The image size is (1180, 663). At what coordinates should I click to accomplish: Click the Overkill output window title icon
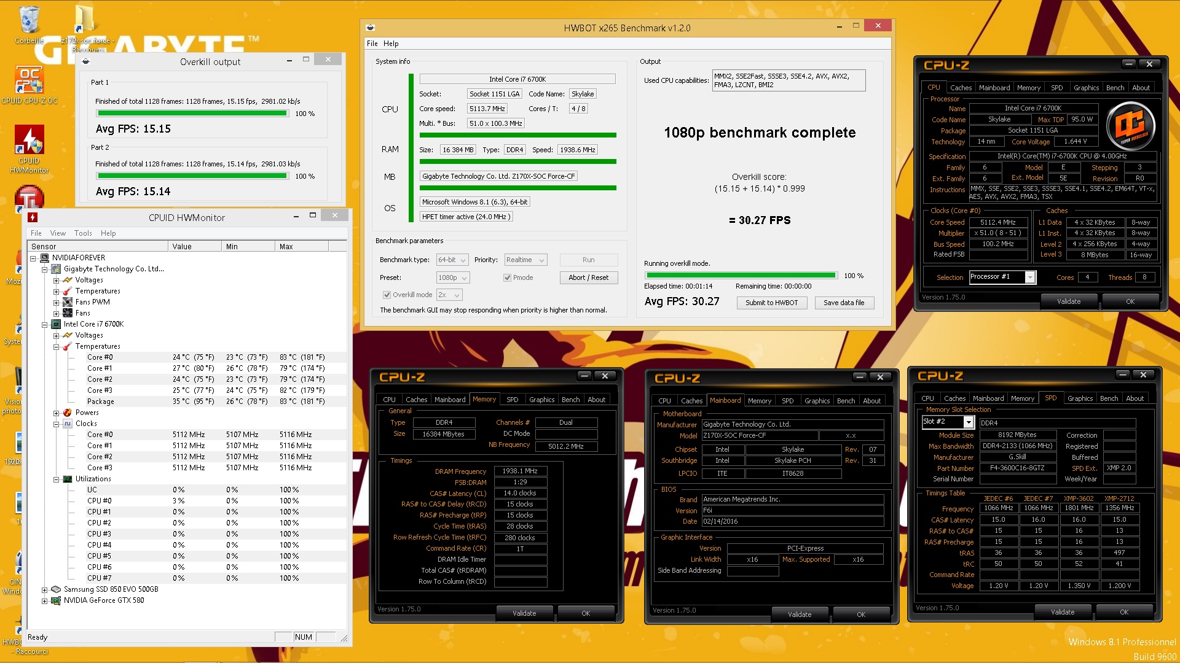86,61
